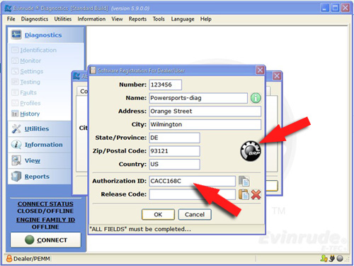Copy the Authorization ID with copy icon
Screen dimensions: 354x266
pos(244,181)
